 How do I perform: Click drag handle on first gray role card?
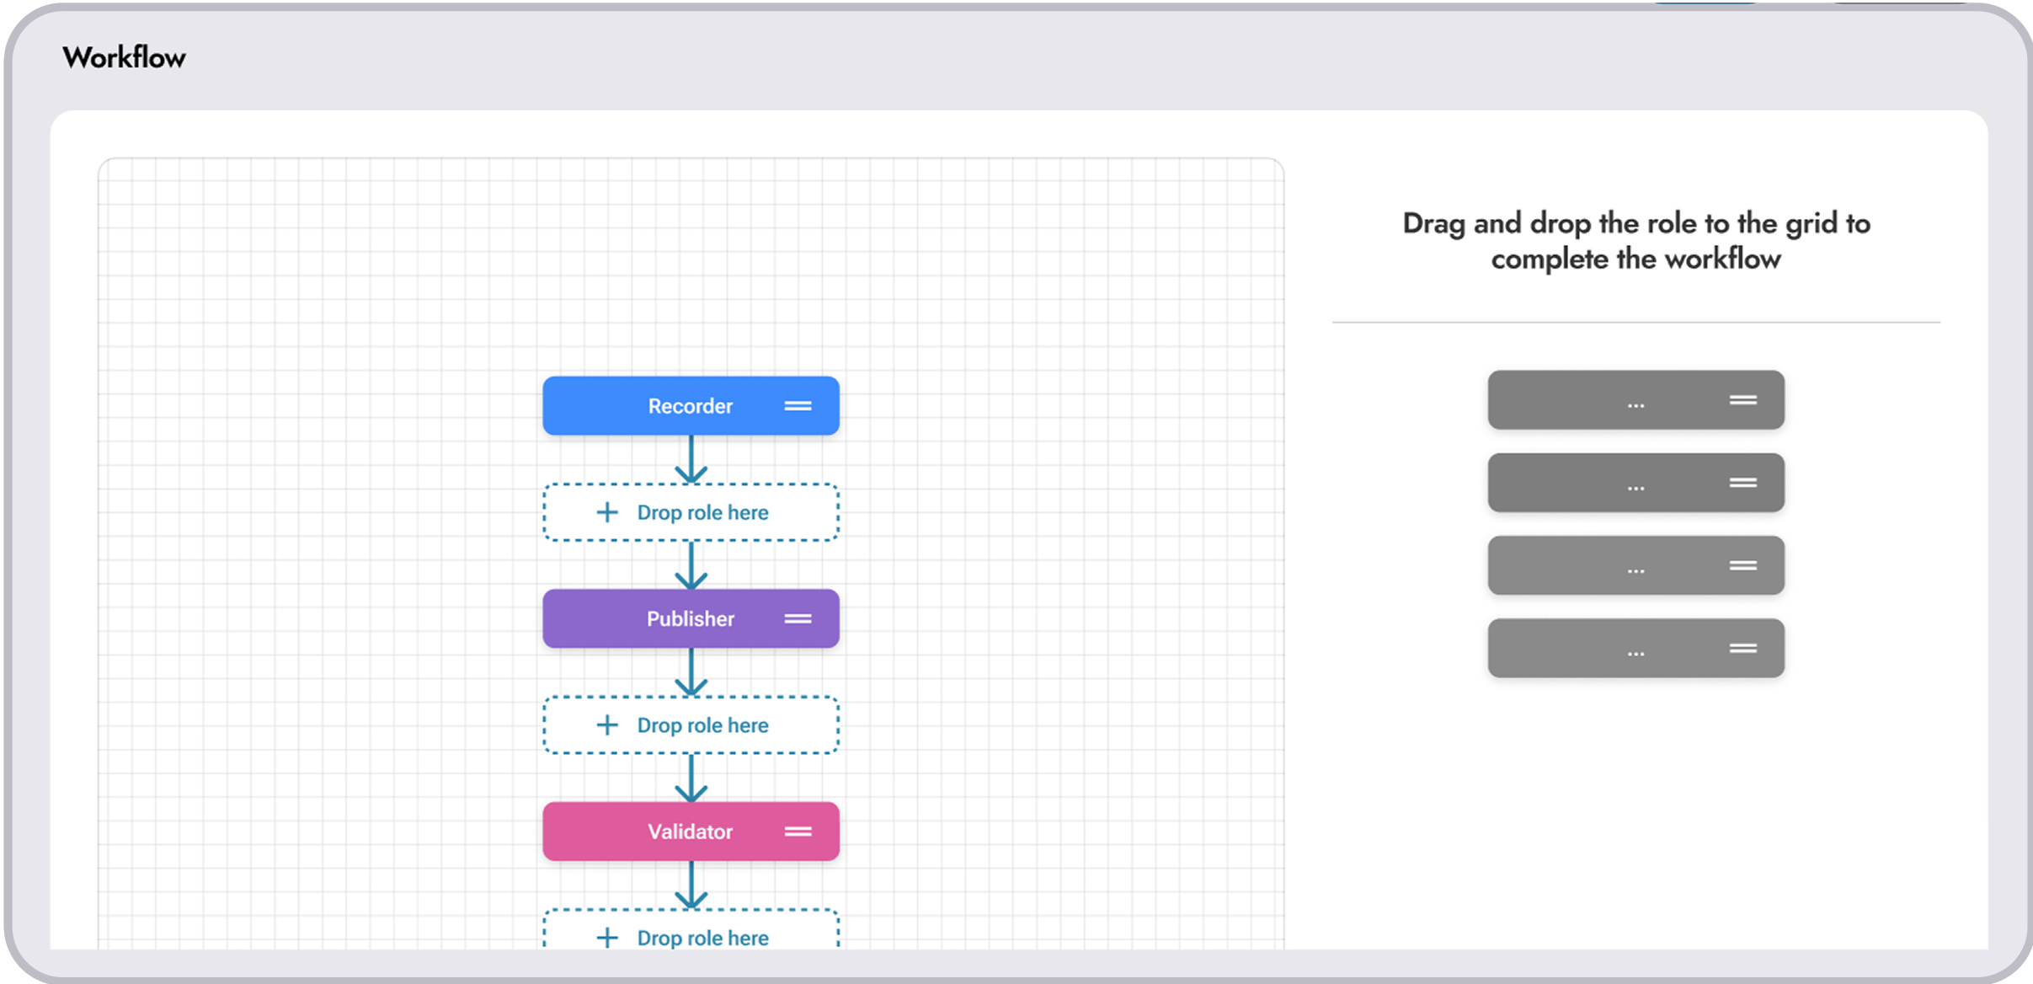click(x=1742, y=400)
